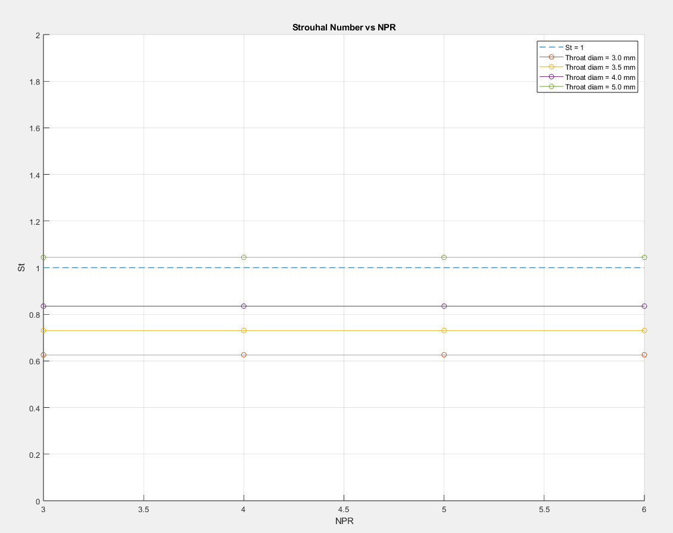Click y-axis tick label '0.2'
The image size is (673, 533).
35,455
